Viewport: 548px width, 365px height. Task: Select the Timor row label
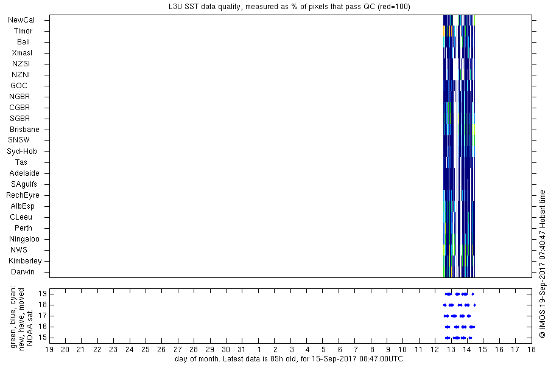[23, 31]
